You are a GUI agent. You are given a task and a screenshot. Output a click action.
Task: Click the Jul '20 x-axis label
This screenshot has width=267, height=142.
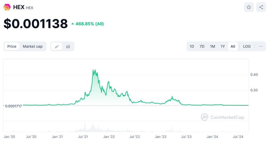tap(31, 137)
